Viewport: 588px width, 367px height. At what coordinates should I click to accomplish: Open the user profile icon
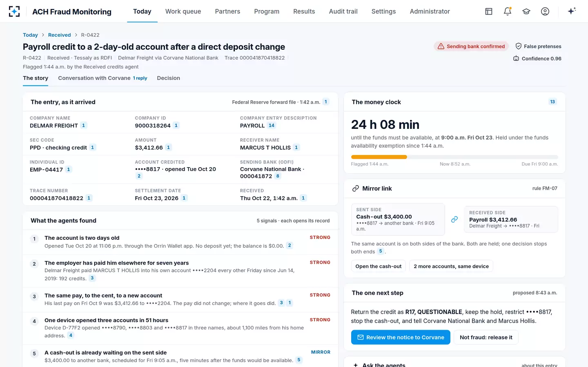click(x=545, y=11)
